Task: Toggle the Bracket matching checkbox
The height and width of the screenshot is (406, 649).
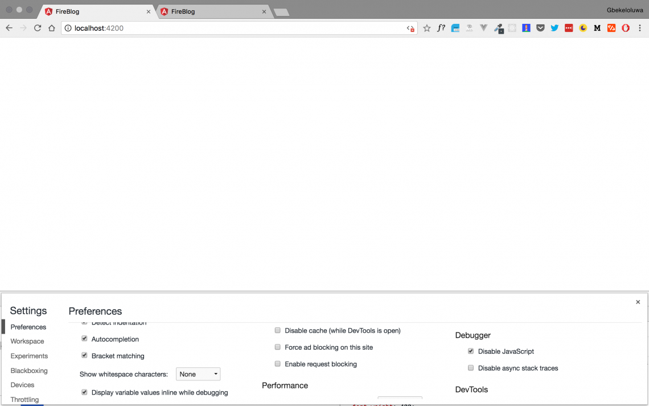Action: click(x=84, y=355)
